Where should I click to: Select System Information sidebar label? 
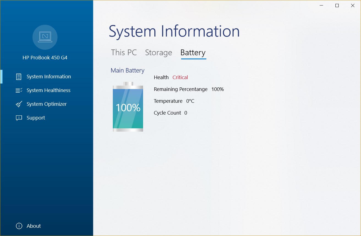(x=49, y=77)
